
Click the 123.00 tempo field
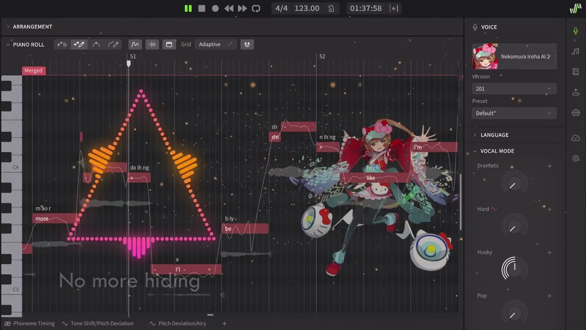click(x=307, y=8)
